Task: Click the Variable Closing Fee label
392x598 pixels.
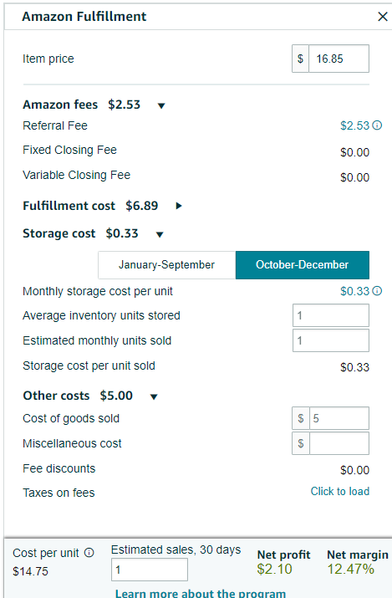Action: click(x=77, y=175)
